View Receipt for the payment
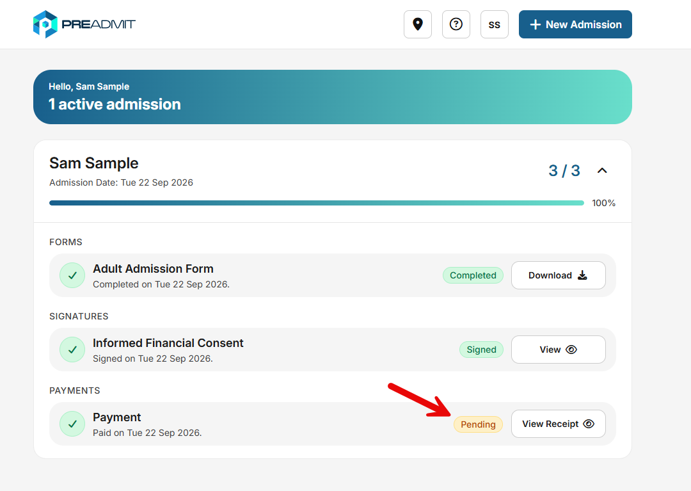 [558, 424]
